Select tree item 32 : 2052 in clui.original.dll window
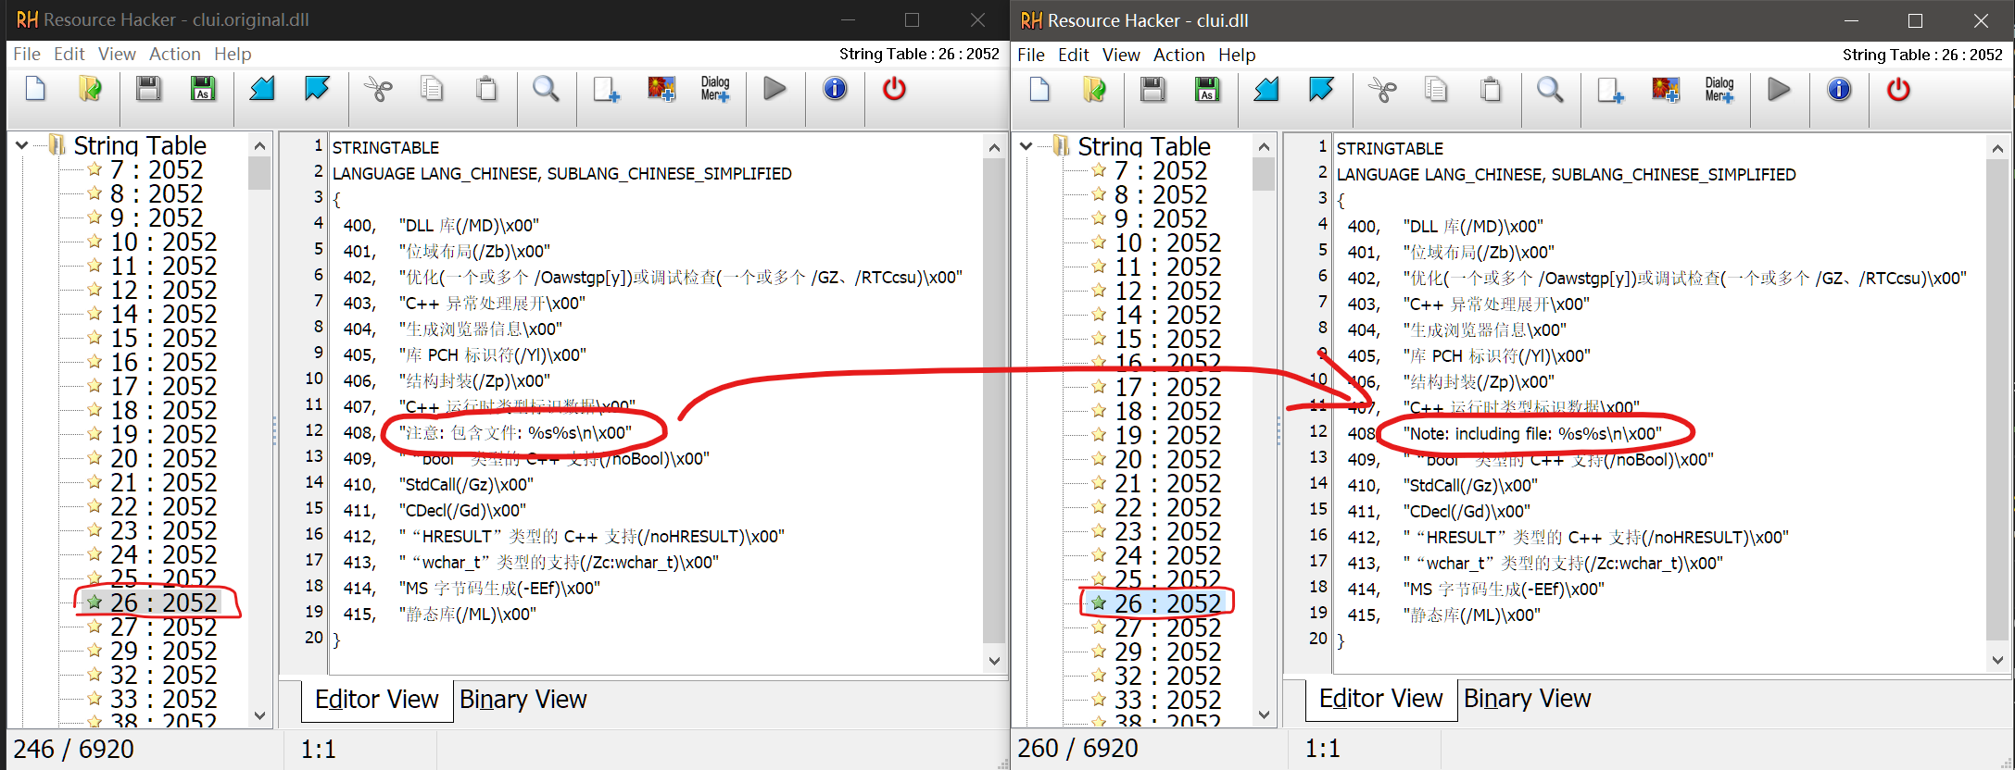The width and height of the screenshot is (2015, 770). coord(163,676)
